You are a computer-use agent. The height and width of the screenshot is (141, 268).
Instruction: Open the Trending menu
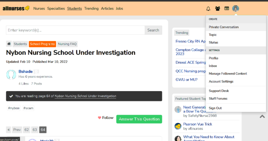pyautogui.click(x=91, y=8)
